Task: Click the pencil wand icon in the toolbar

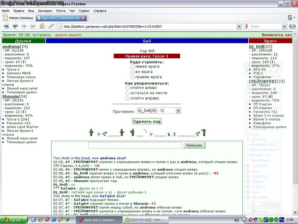Action: [x=51, y=26]
